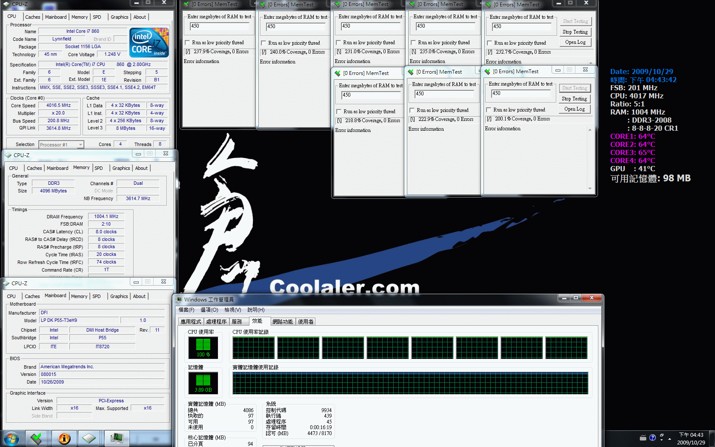Switch to Caches tab in top CPU-Z window
The image size is (715, 447).
(33, 17)
